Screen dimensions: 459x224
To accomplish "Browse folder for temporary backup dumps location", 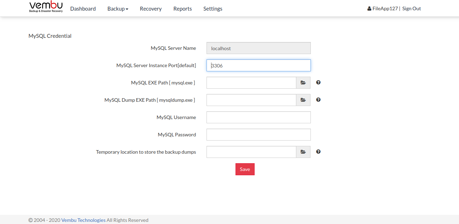I will point(303,152).
